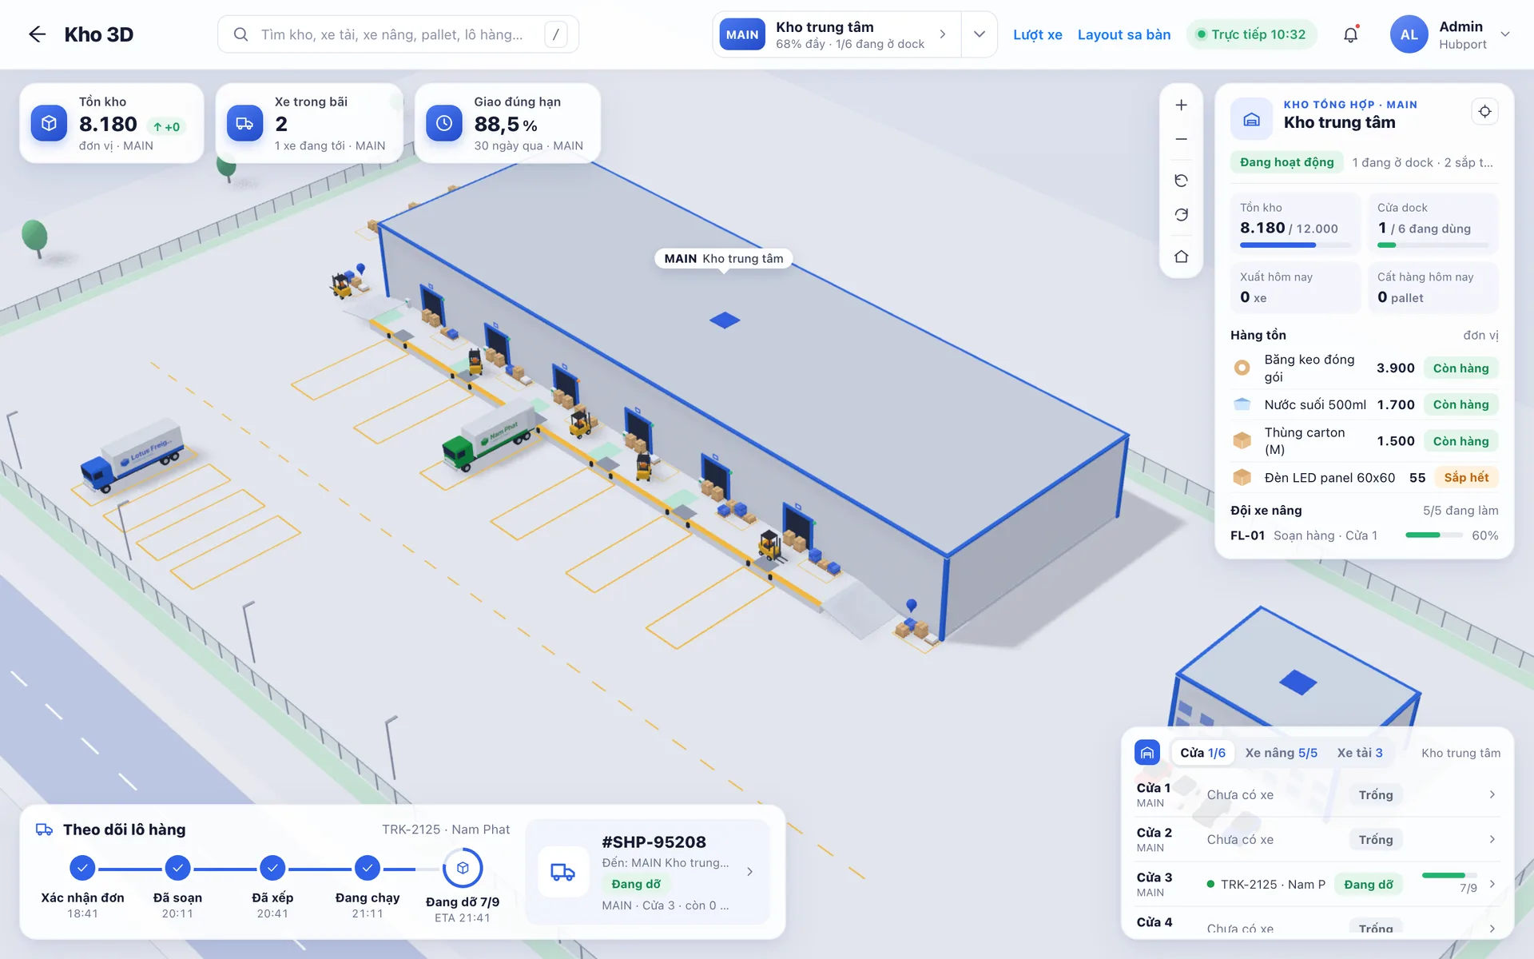Screen dimensions: 1534x959
Task: Click the Giao đúng hạn clock icon
Action: pos(443,123)
